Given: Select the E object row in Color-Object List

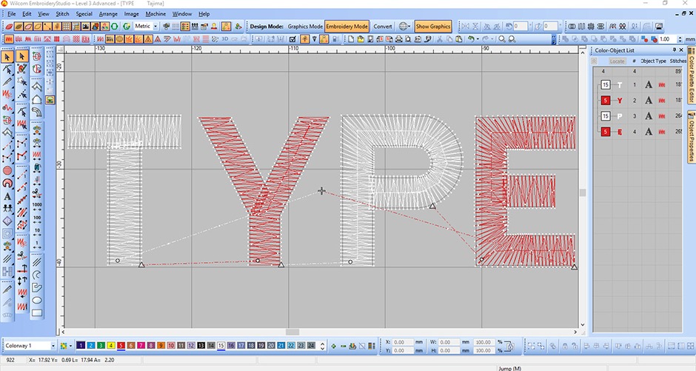Looking at the screenshot, I should coord(638,131).
